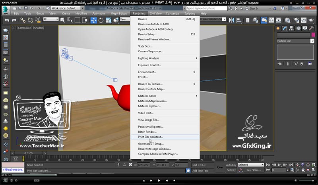Screen dimensions: 318x185
Task: Click Bind to Space Warp tool
Action: 38,20
